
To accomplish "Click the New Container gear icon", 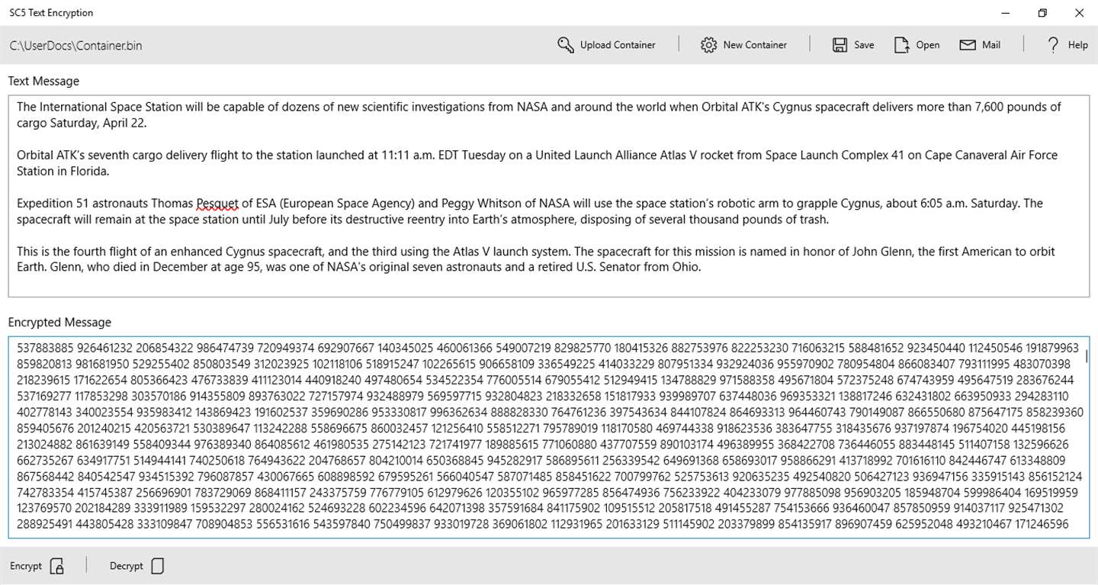I will [x=708, y=45].
